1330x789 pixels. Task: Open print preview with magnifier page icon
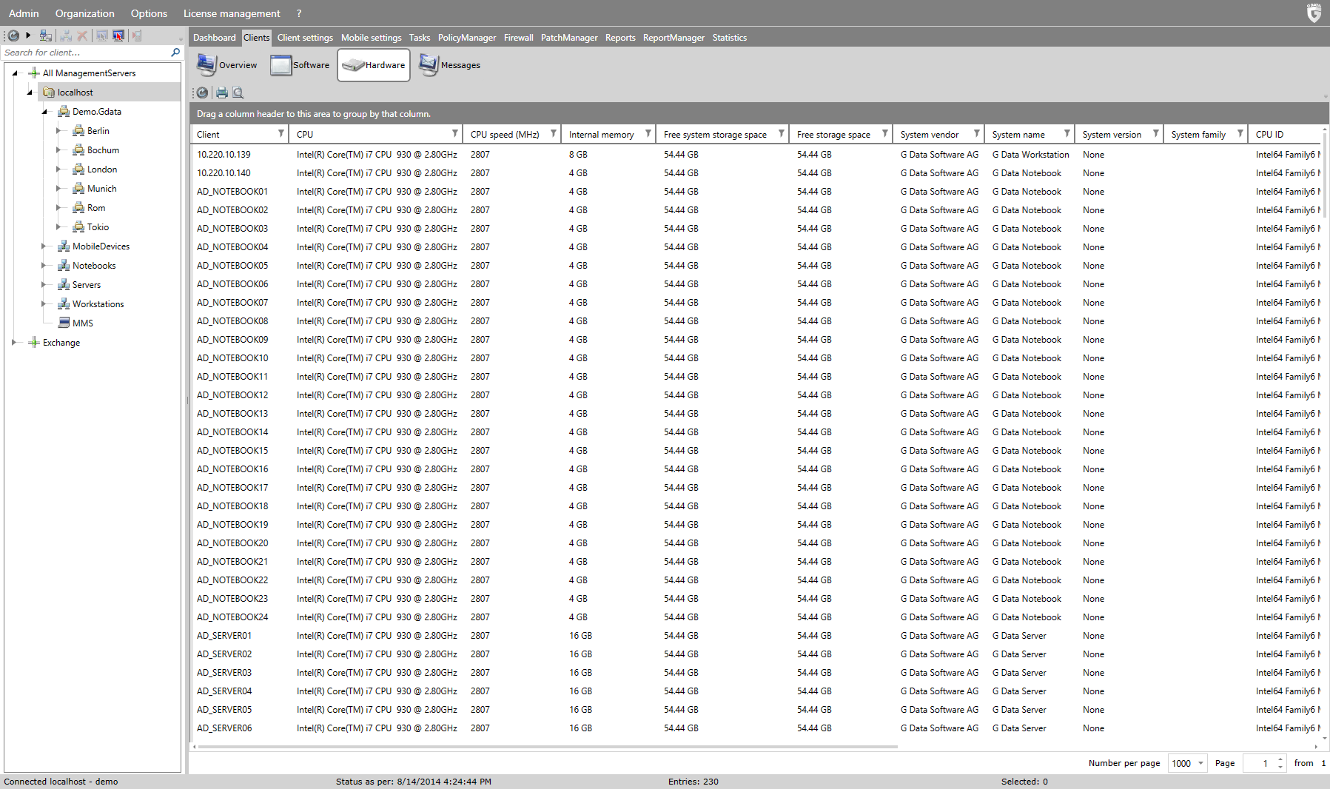click(x=238, y=93)
